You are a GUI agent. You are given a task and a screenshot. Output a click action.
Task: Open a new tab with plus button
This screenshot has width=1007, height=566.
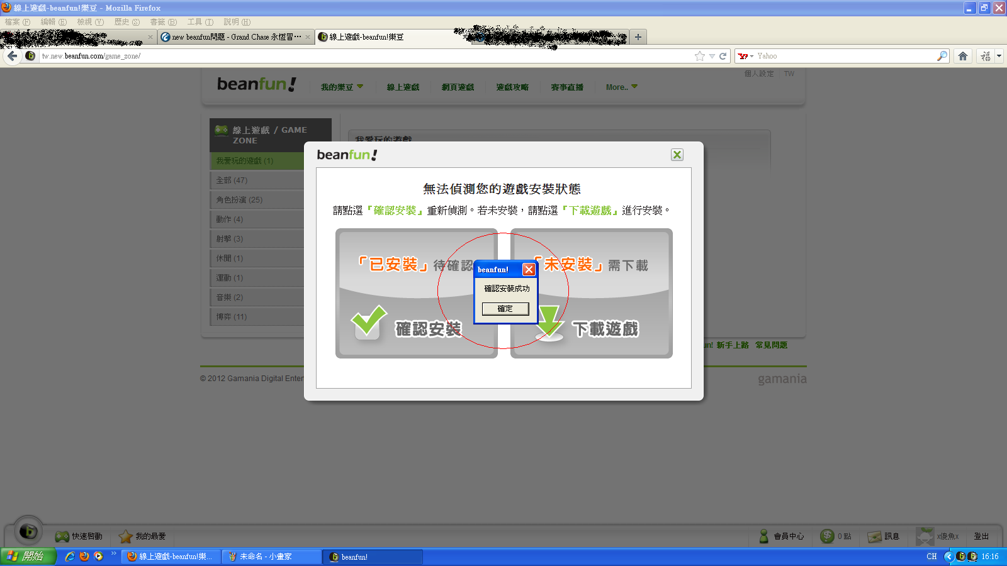tap(638, 37)
